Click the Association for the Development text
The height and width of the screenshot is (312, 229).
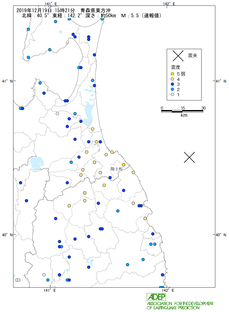(x=180, y=303)
